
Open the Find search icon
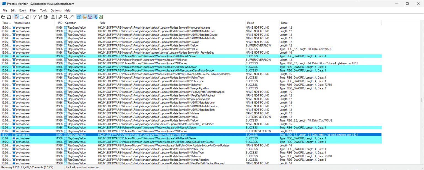(x=66, y=17)
